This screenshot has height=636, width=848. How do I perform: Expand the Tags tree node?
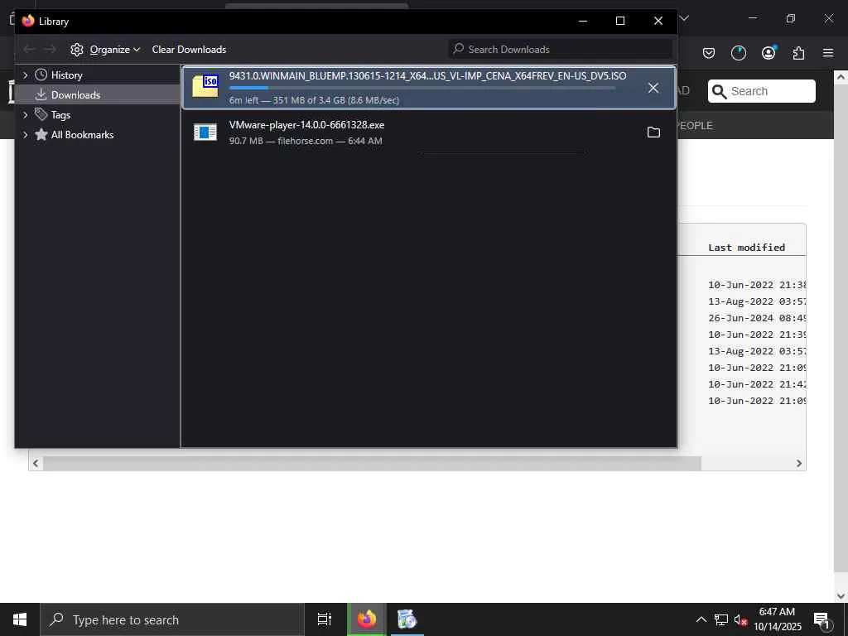click(x=25, y=114)
